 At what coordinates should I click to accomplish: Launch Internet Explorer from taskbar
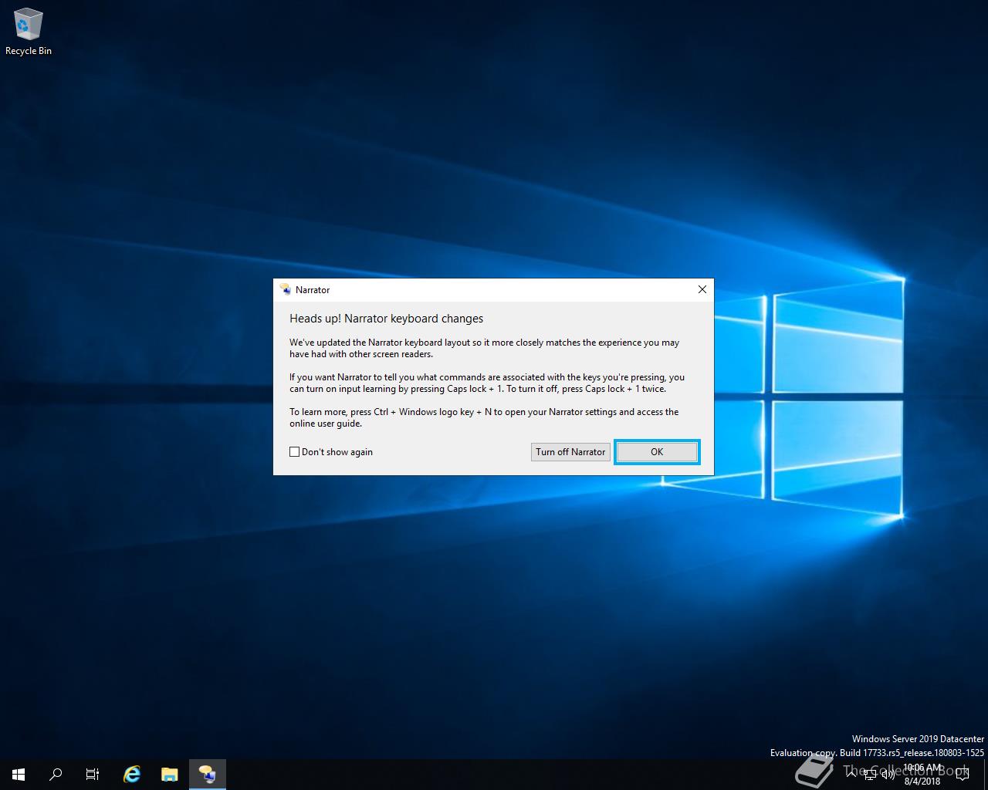point(133,775)
